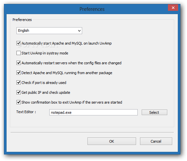
Task: Uncheck Check if port is already used
Action: point(18,82)
